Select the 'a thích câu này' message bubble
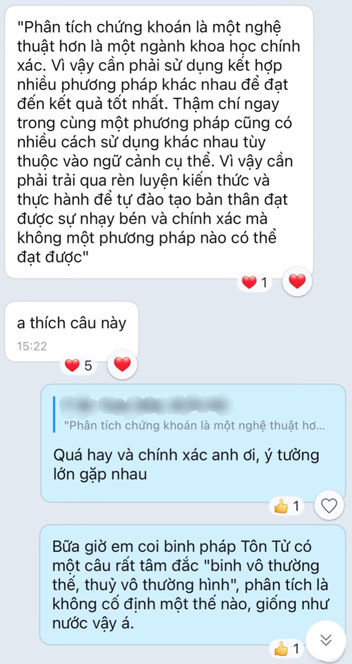This screenshot has width=352, height=664. click(x=72, y=331)
